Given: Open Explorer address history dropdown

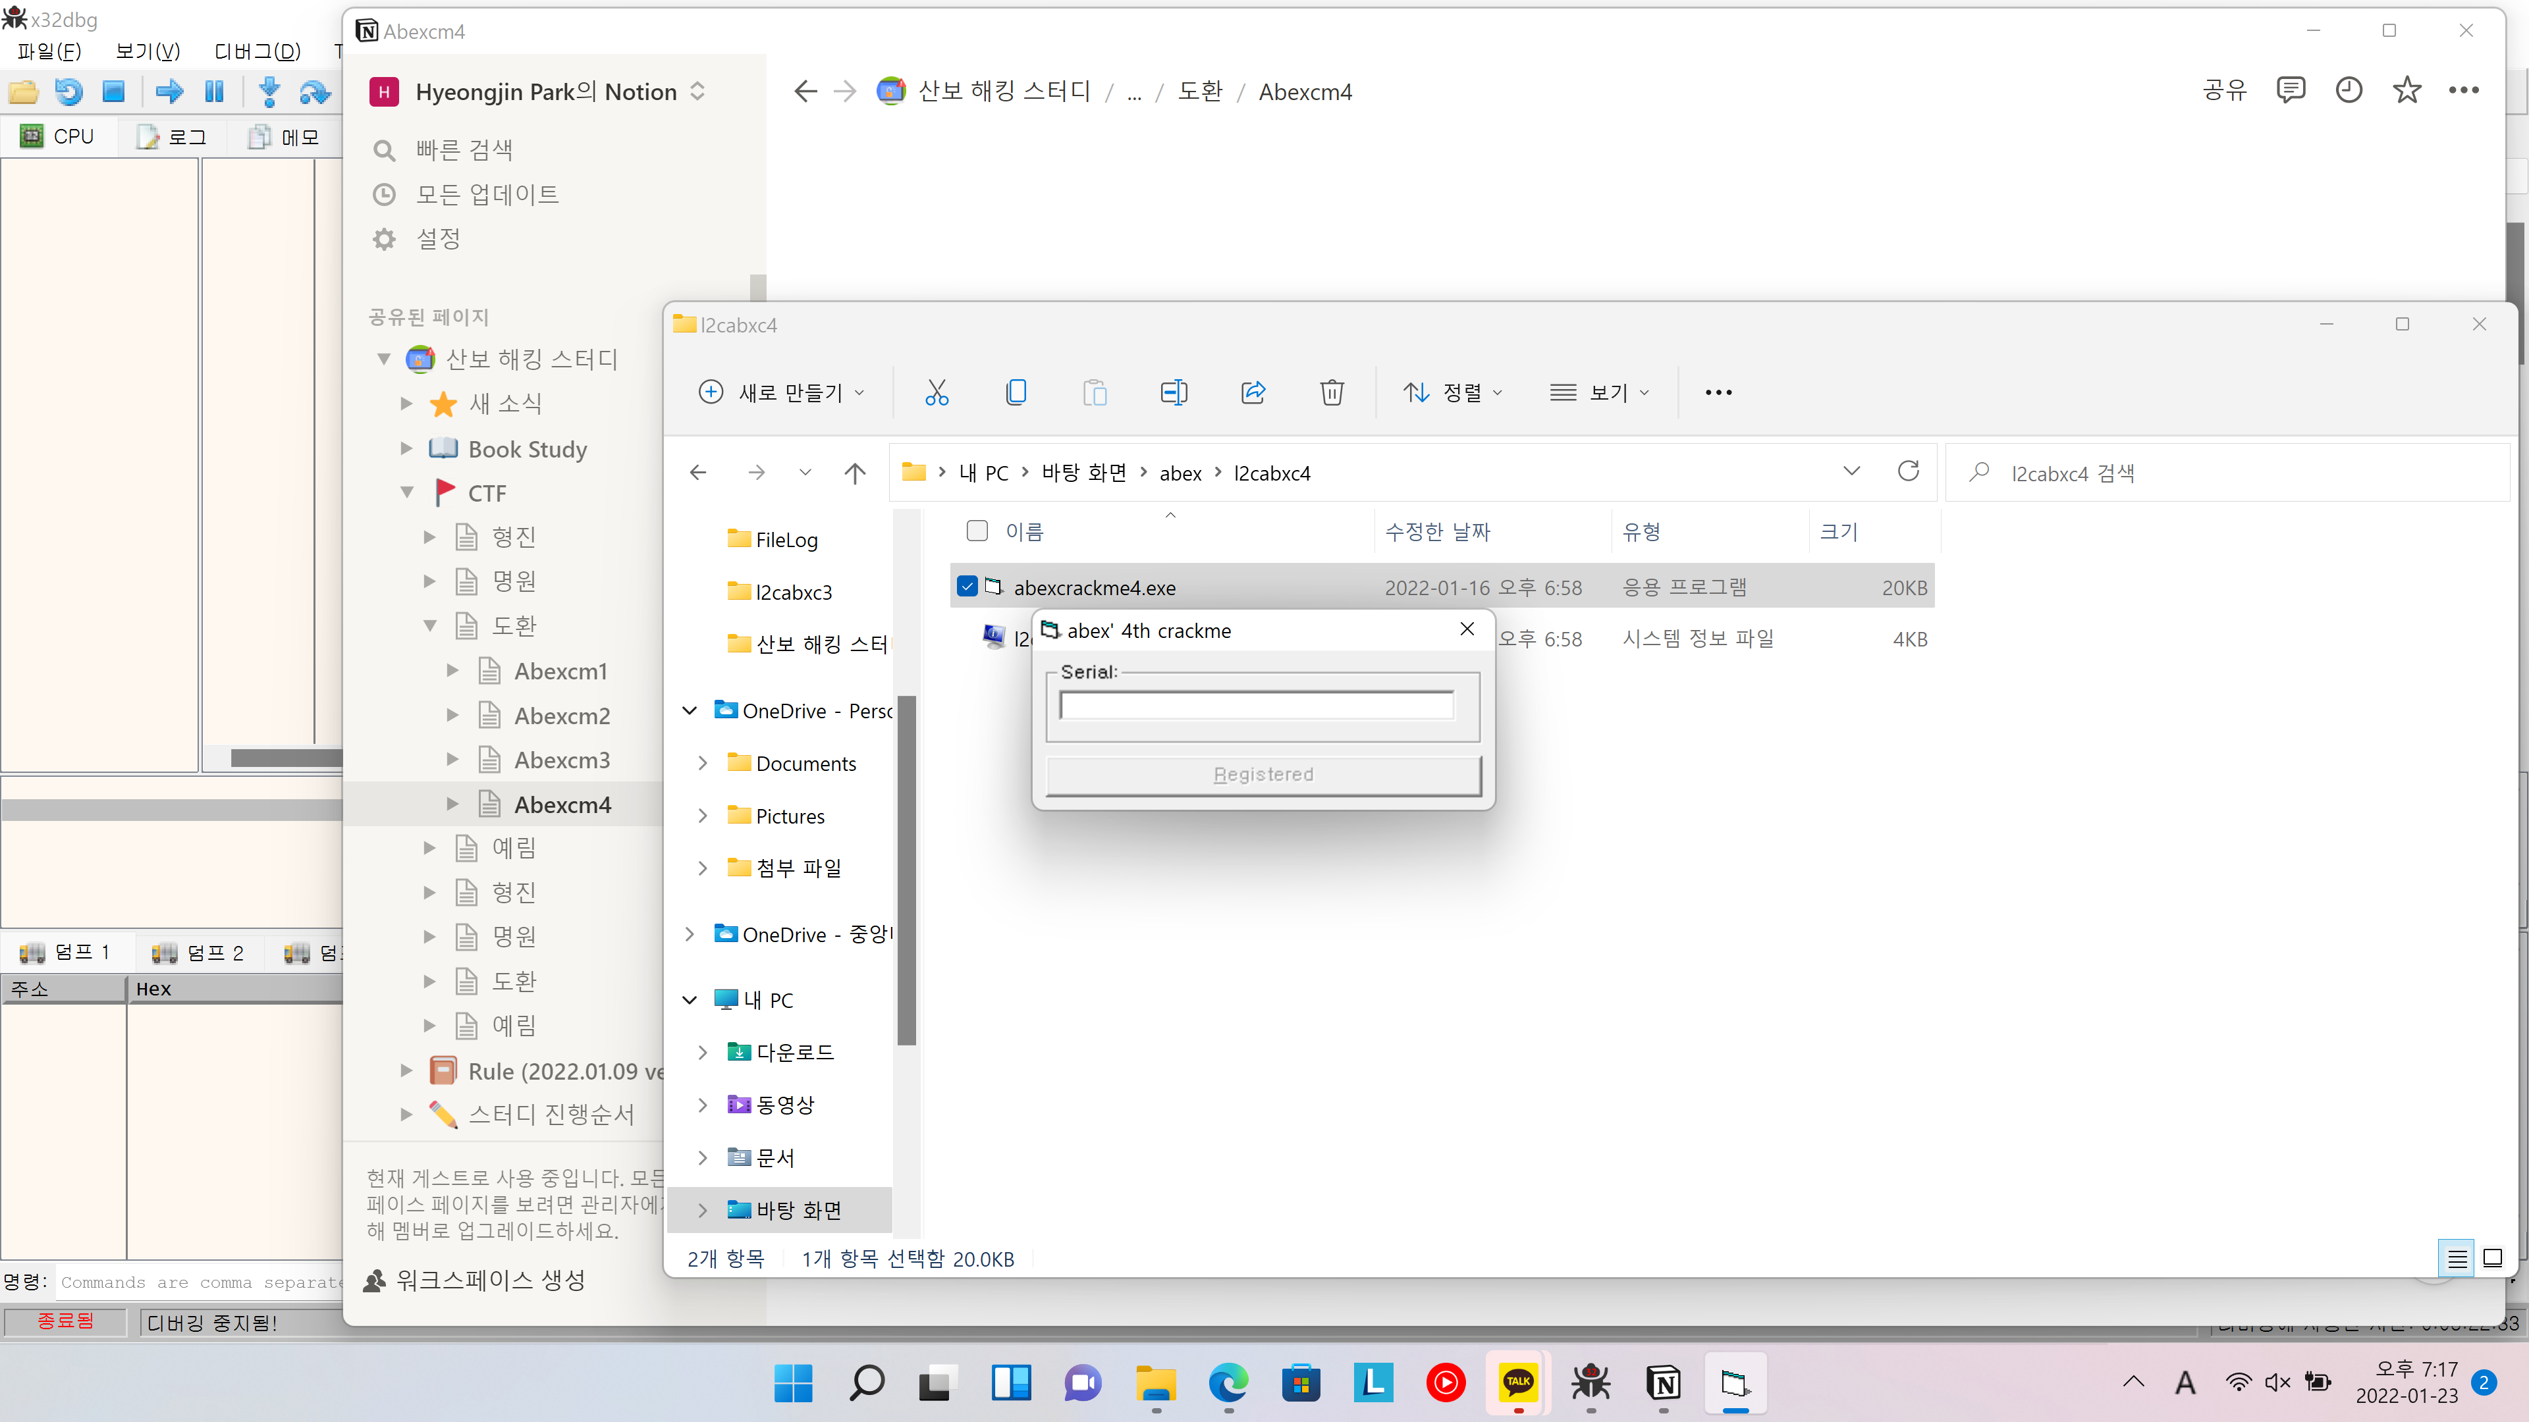Looking at the screenshot, I should tap(1851, 471).
